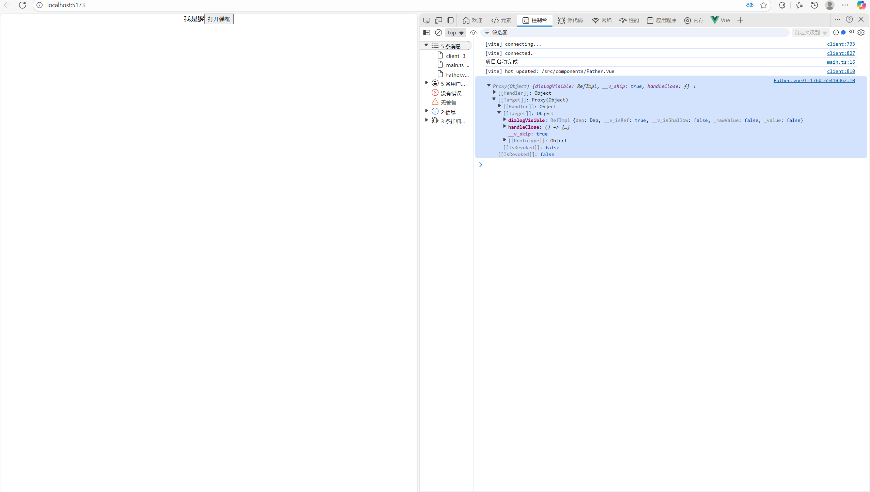Toggle the console sidebar panel

coord(426,33)
